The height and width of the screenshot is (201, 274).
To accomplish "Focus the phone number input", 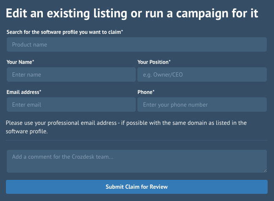I will tap(202, 105).
